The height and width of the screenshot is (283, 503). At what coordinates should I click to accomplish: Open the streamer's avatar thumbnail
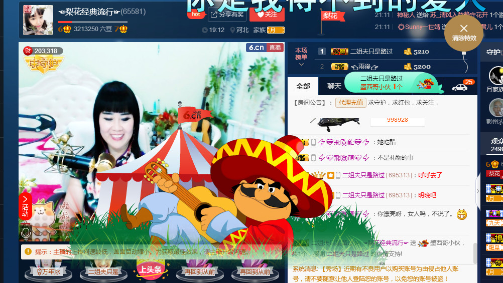tap(38, 20)
